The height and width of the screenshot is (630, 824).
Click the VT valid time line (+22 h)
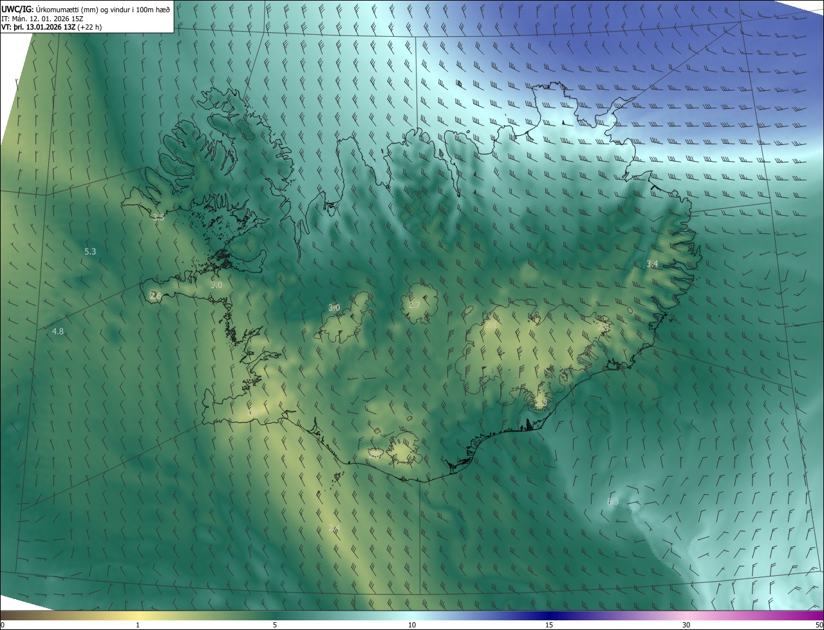click(x=51, y=27)
